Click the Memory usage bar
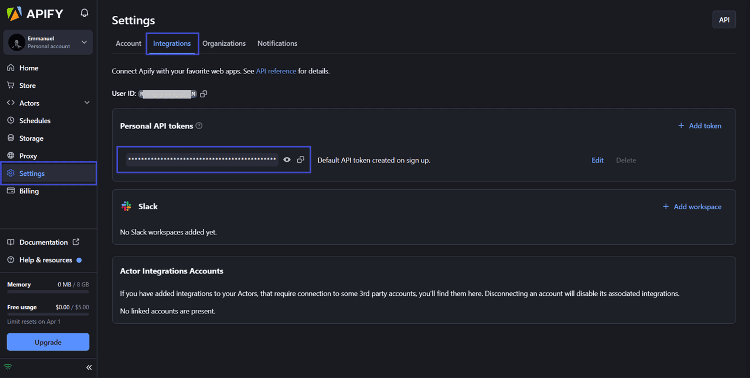Viewport: 750px width, 378px height. pyautogui.click(x=48, y=291)
